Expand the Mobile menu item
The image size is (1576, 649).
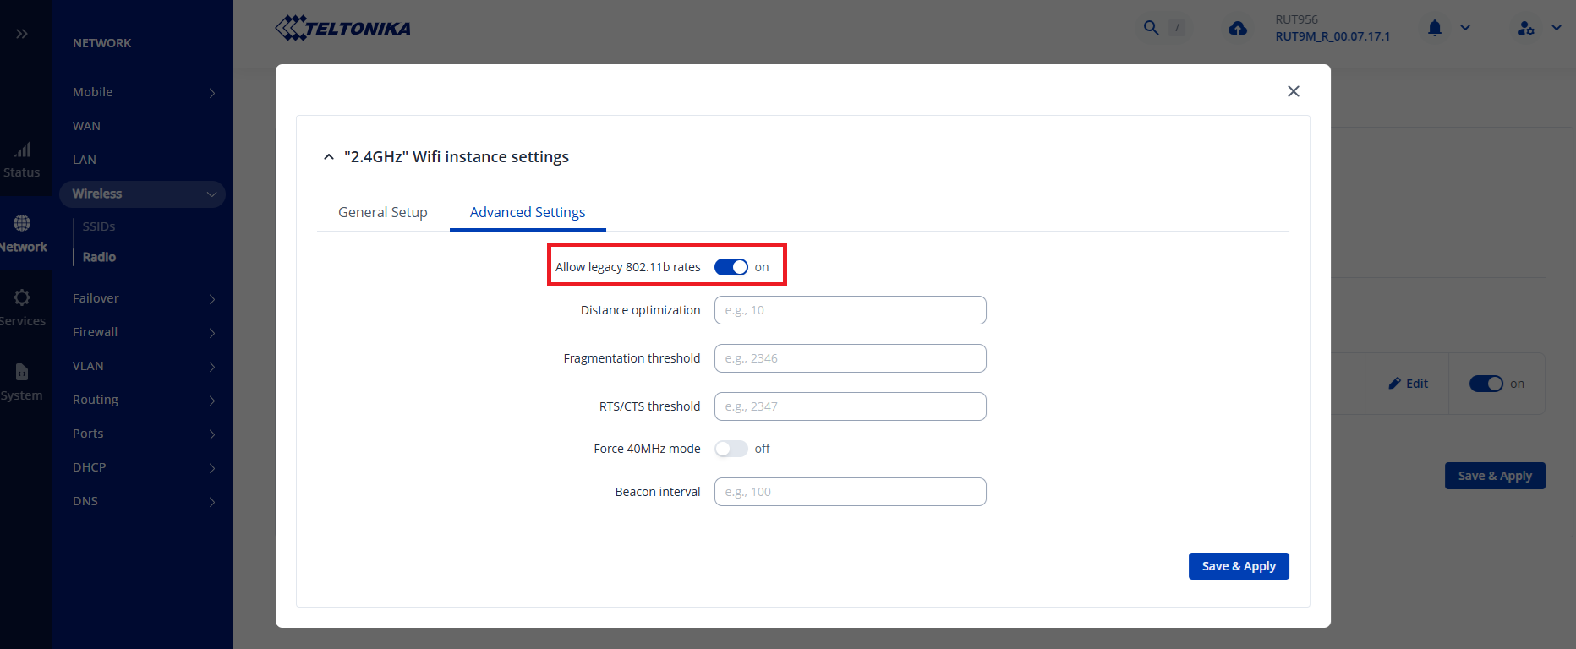coord(142,92)
